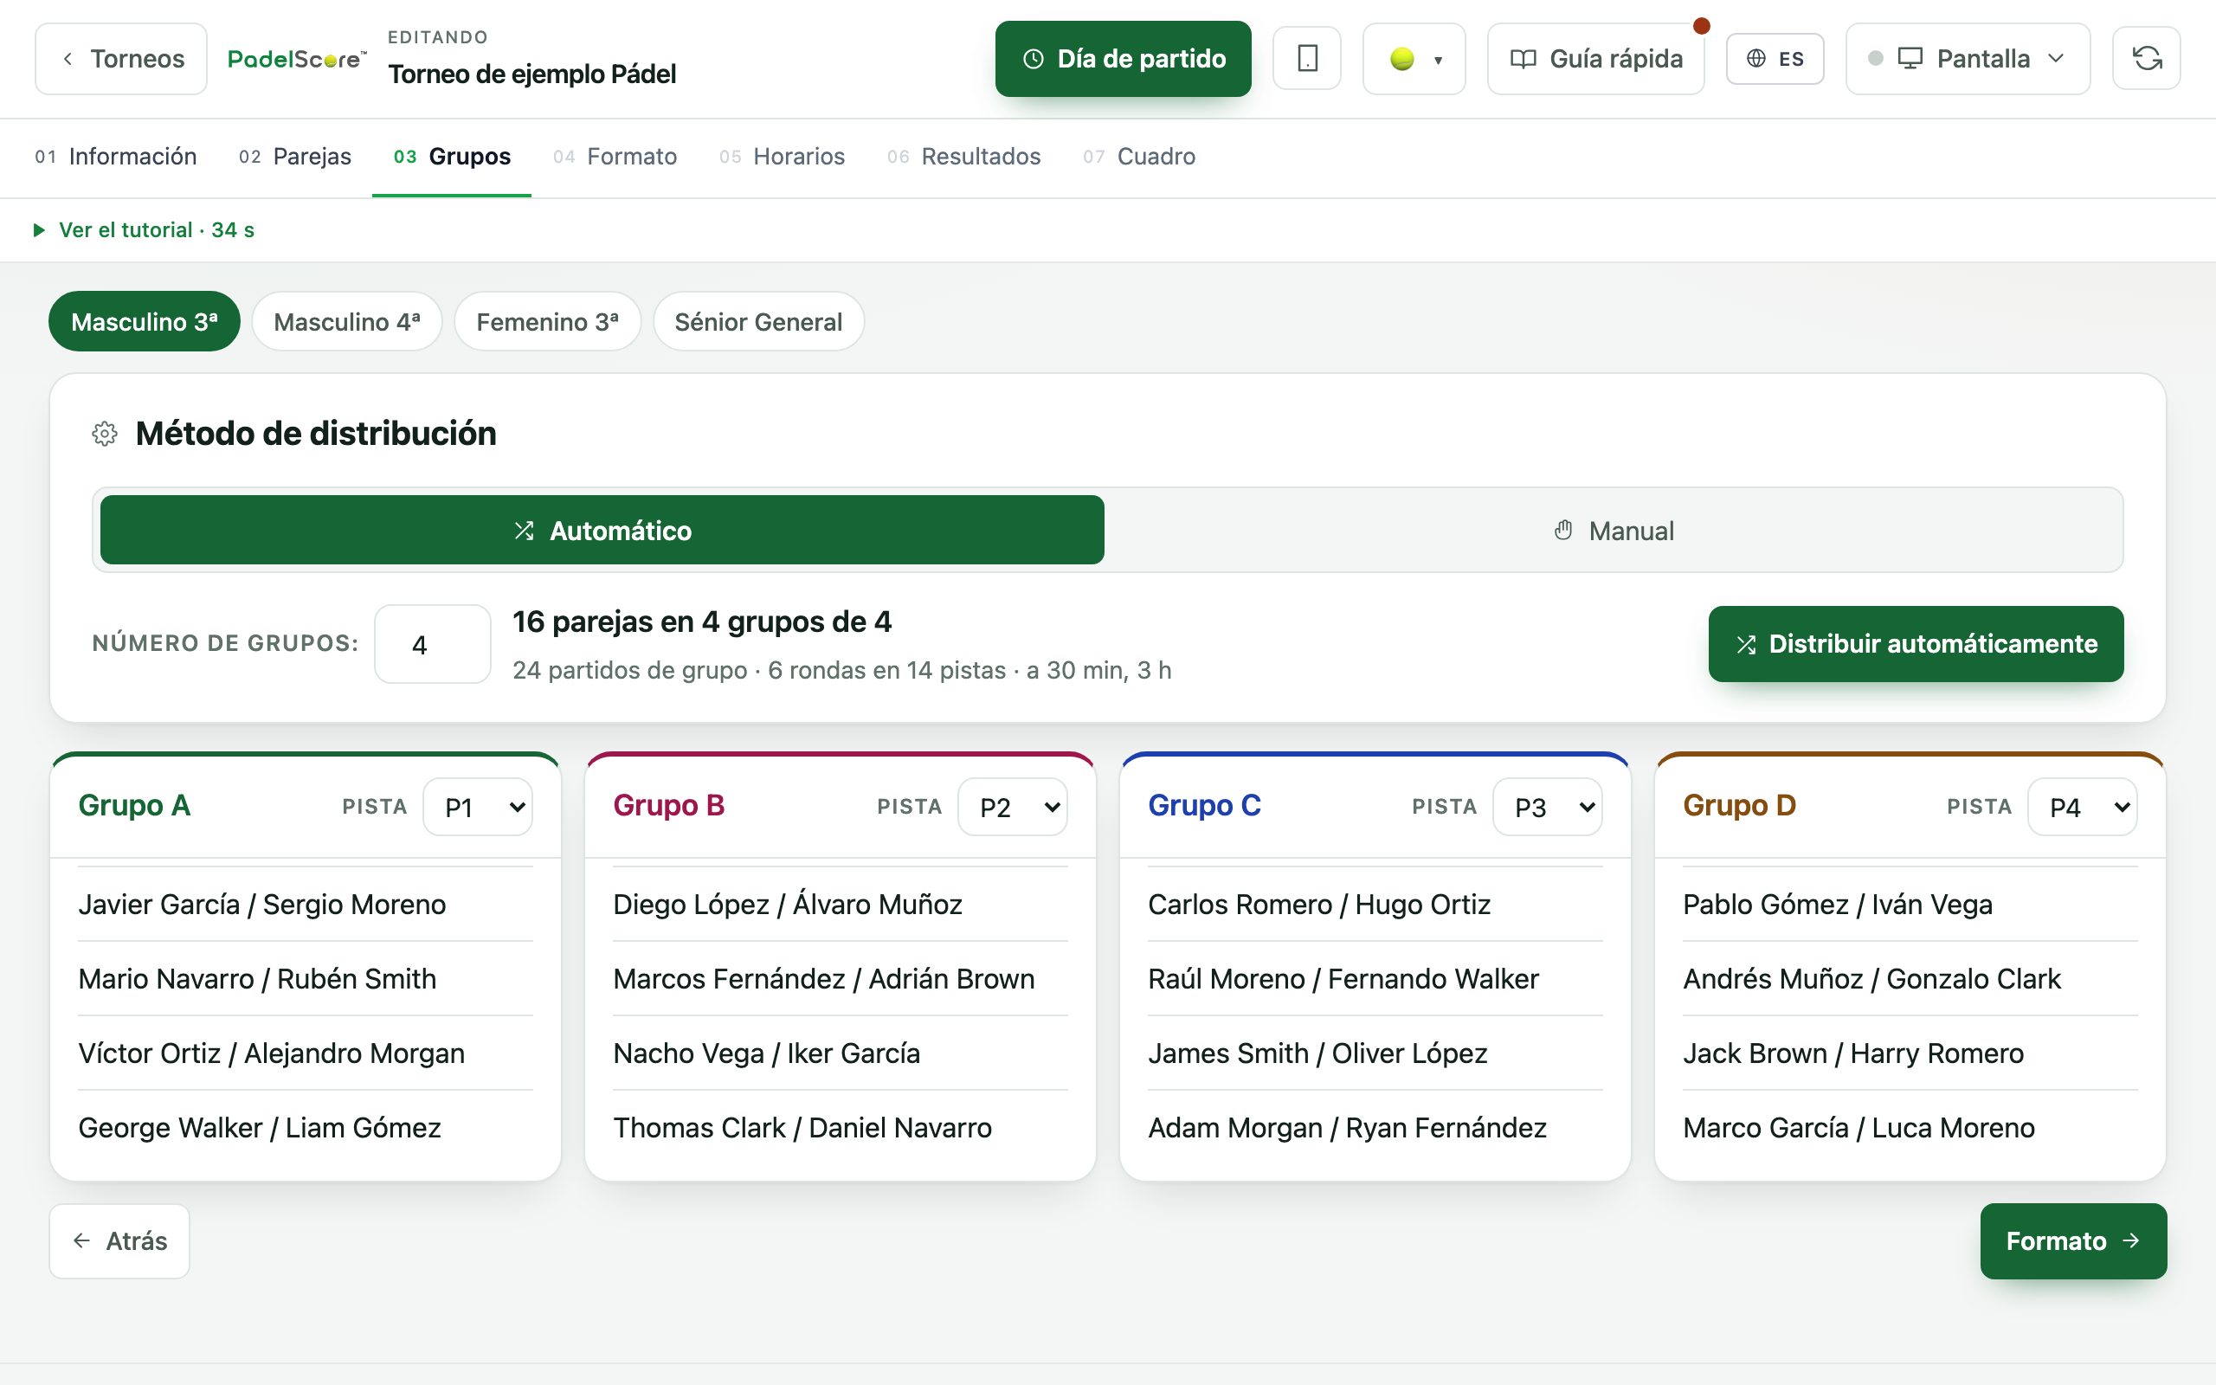Click the Atrás back button
2216x1385 pixels.
tap(119, 1241)
